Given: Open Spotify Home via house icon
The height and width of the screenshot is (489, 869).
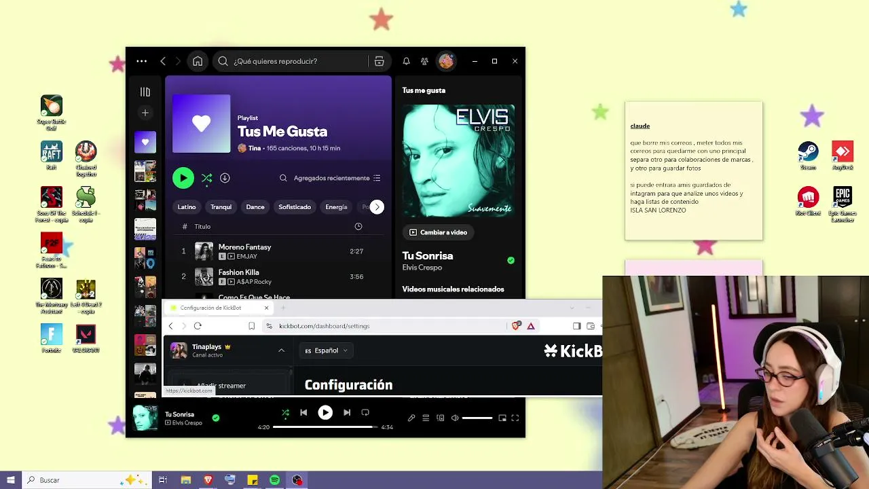Looking at the screenshot, I should tap(198, 61).
